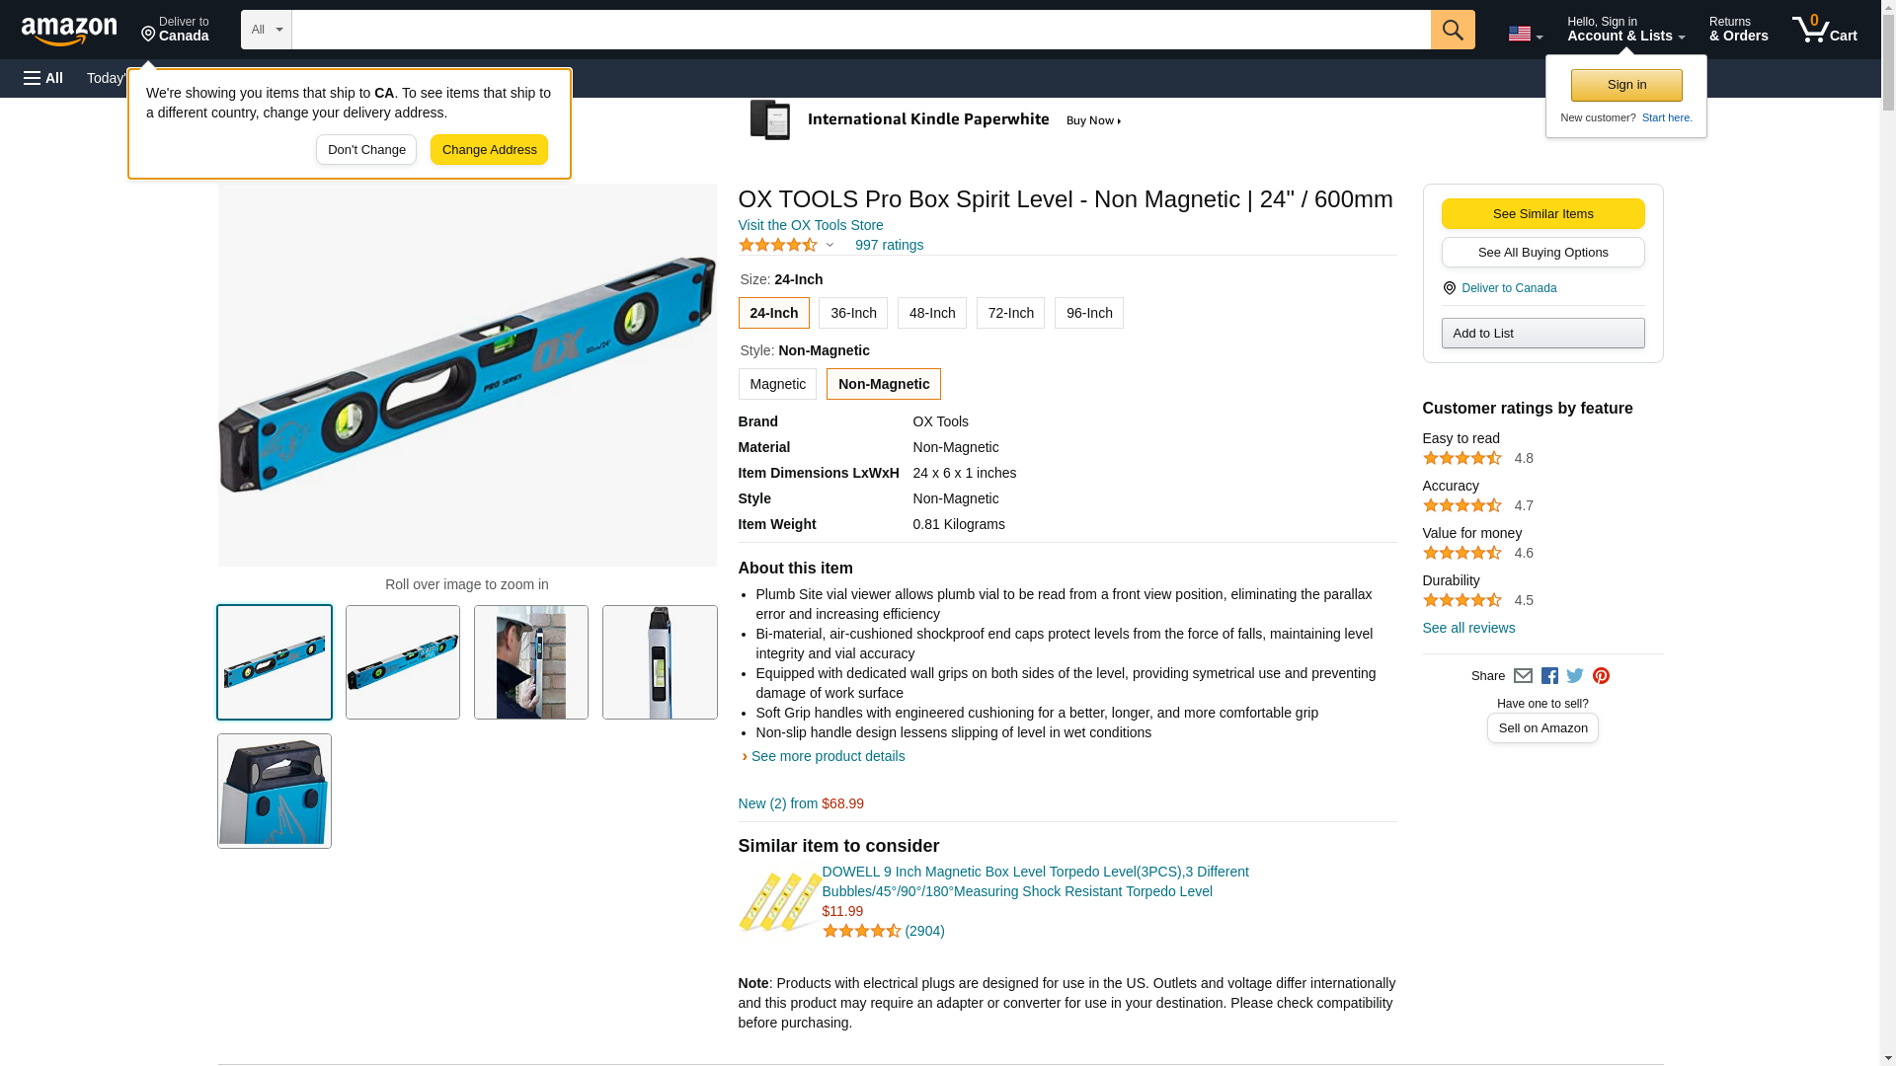1896x1066 pixels.
Task: Select the end-cap close-up thumbnail
Action: (x=275, y=791)
